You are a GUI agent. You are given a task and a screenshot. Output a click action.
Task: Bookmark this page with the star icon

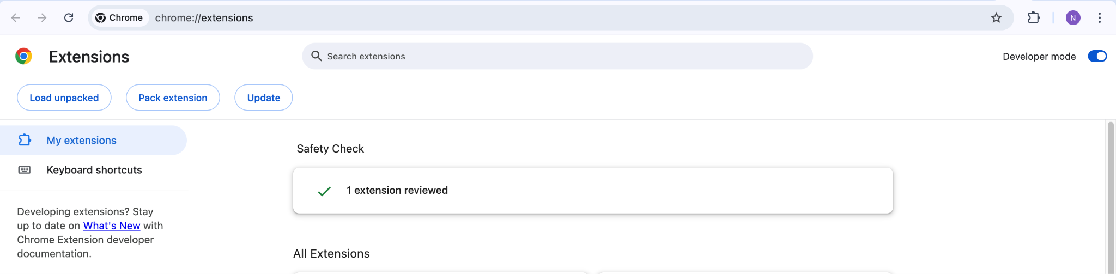[996, 18]
